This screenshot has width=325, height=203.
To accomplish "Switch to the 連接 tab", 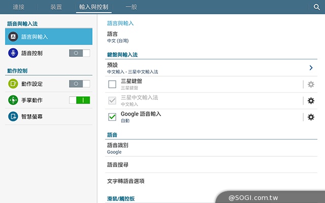I will 19,7.
